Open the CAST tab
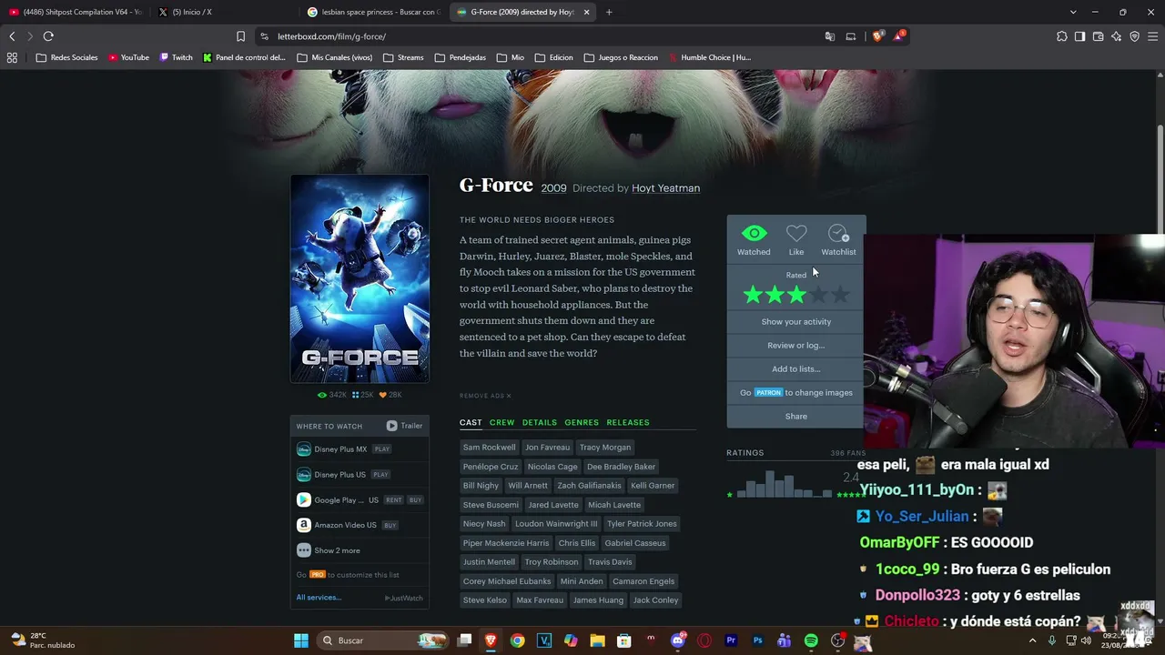This screenshot has width=1165, height=655. pyautogui.click(x=471, y=422)
